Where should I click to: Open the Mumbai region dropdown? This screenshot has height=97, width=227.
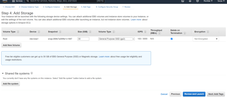208,1
